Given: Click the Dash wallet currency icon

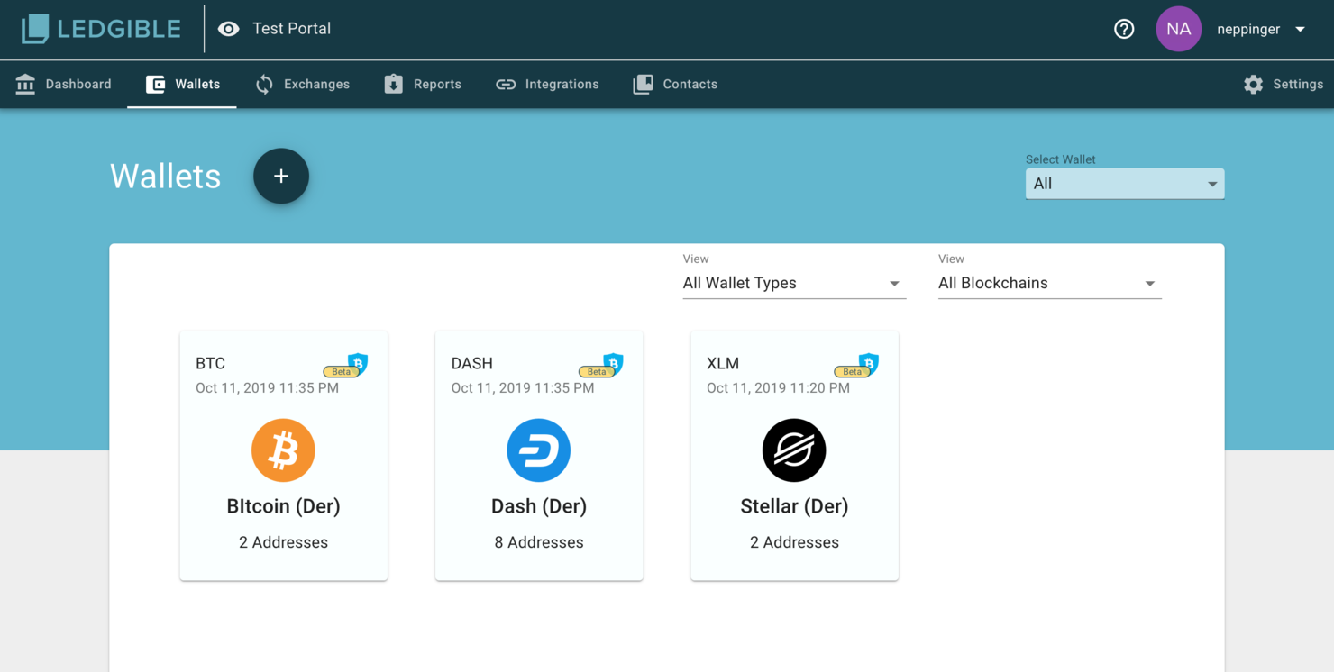Looking at the screenshot, I should coord(538,450).
